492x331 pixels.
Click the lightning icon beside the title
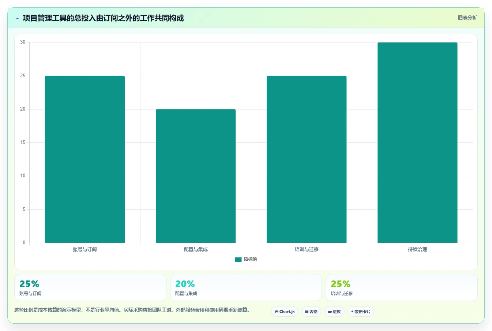[17, 18]
